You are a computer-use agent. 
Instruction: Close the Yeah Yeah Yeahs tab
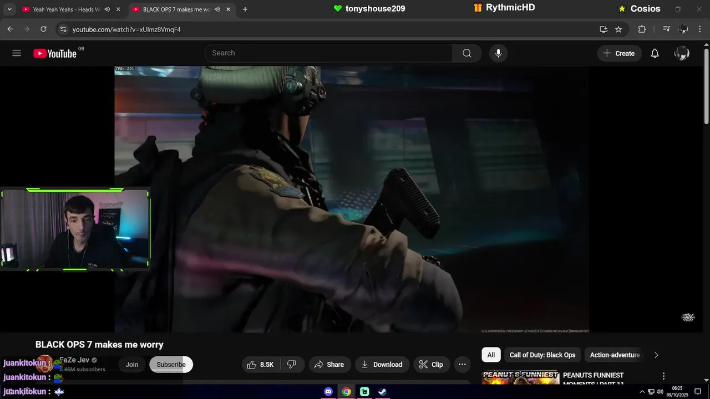click(x=118, y=9)
